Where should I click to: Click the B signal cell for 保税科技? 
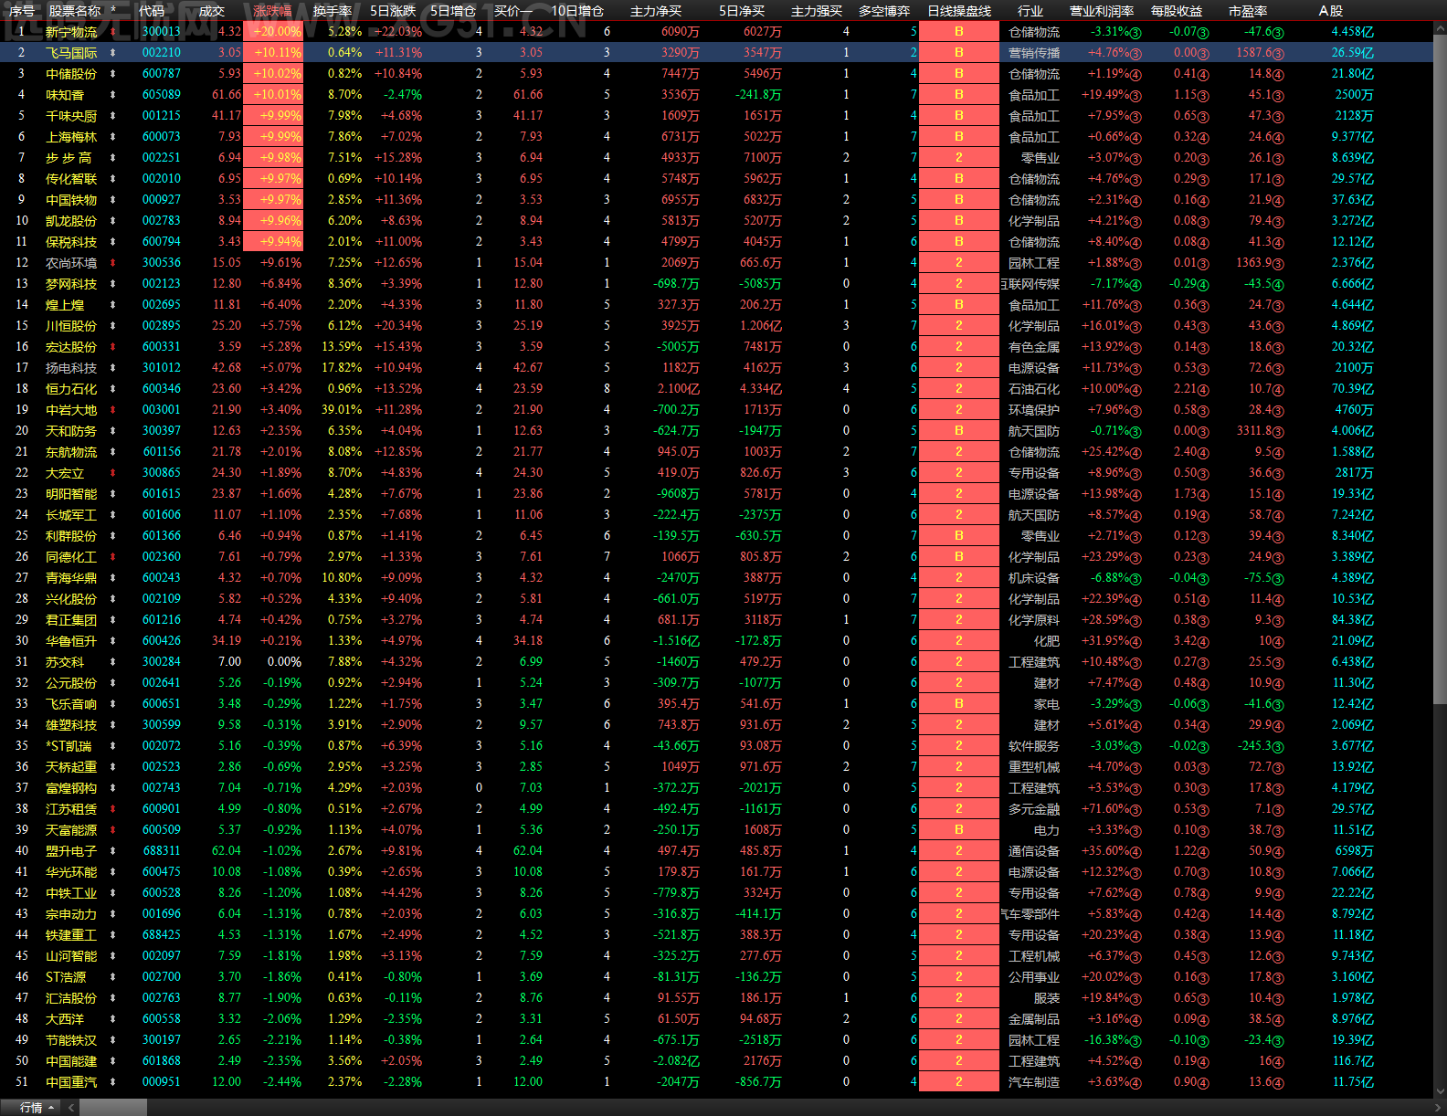pyautogui.click(x=959, y=242)
